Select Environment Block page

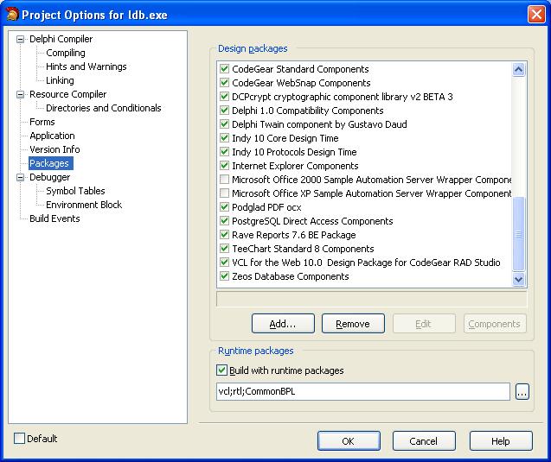click(x=84, y=205)
